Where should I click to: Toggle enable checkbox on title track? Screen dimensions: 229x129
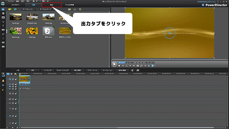13,109
